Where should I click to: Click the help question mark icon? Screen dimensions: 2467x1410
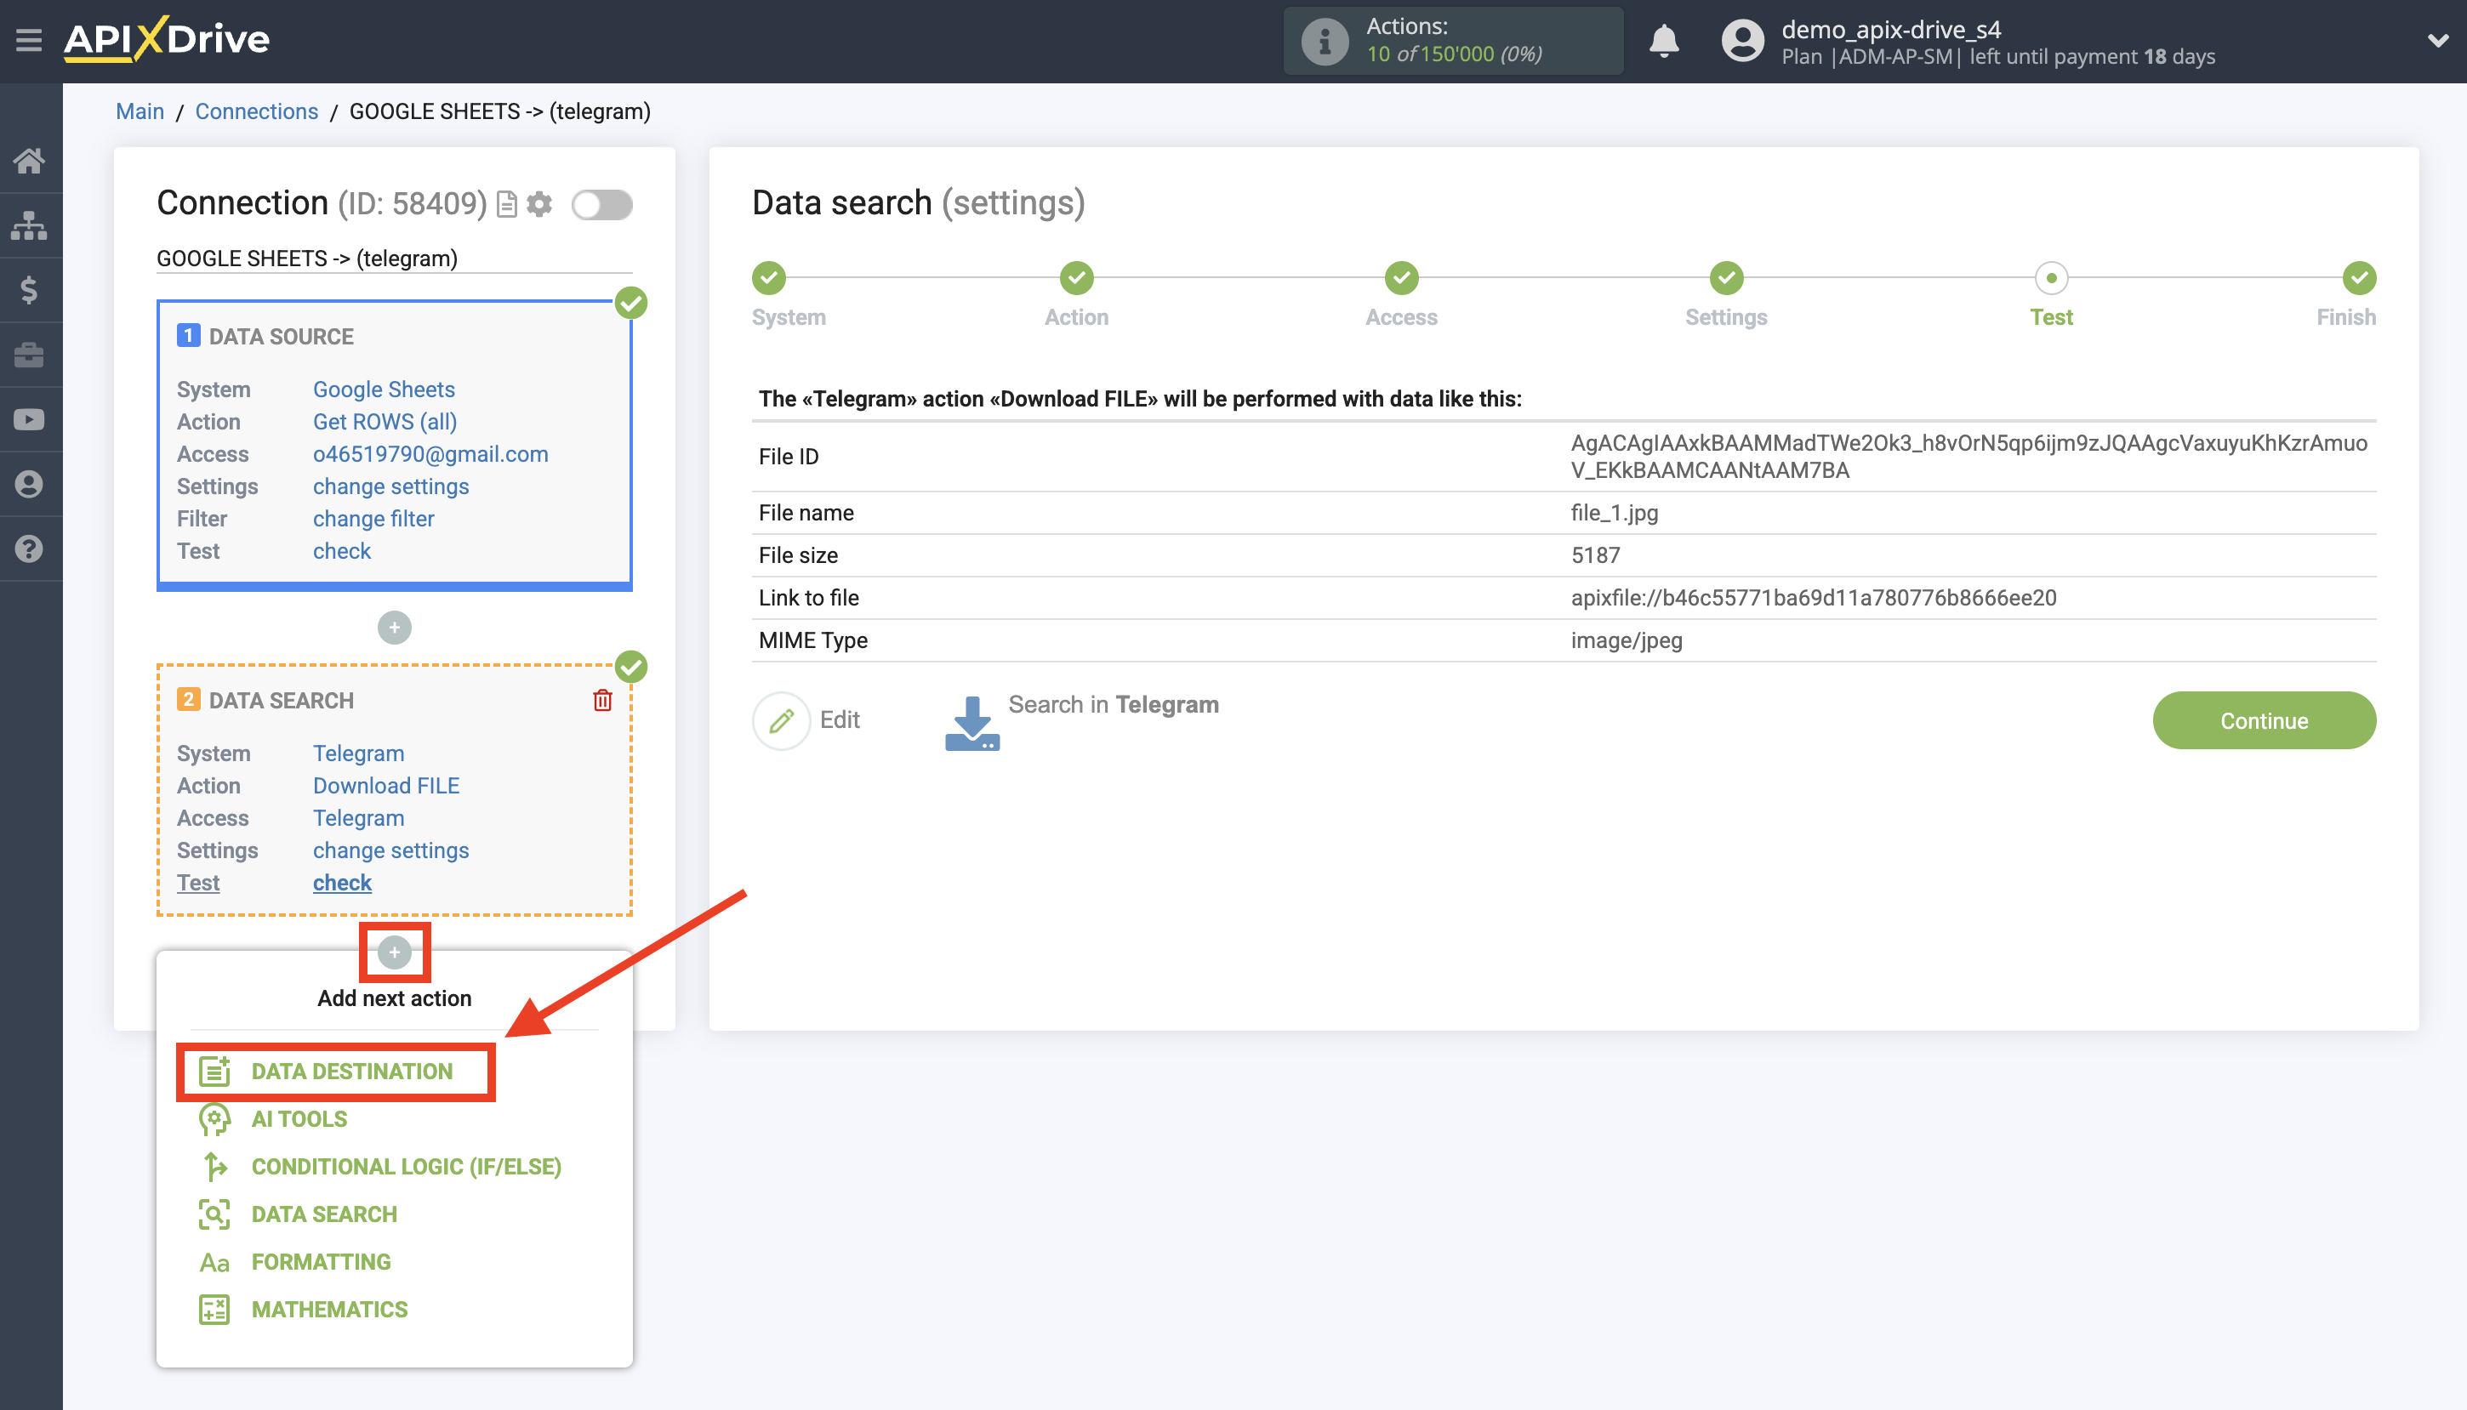point(30,549)
